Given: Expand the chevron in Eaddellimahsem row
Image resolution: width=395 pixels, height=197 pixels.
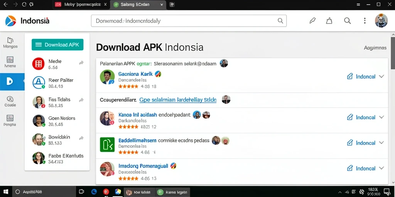Looking at the screenshot, I should pyautogui.click(x=381, y=143).
